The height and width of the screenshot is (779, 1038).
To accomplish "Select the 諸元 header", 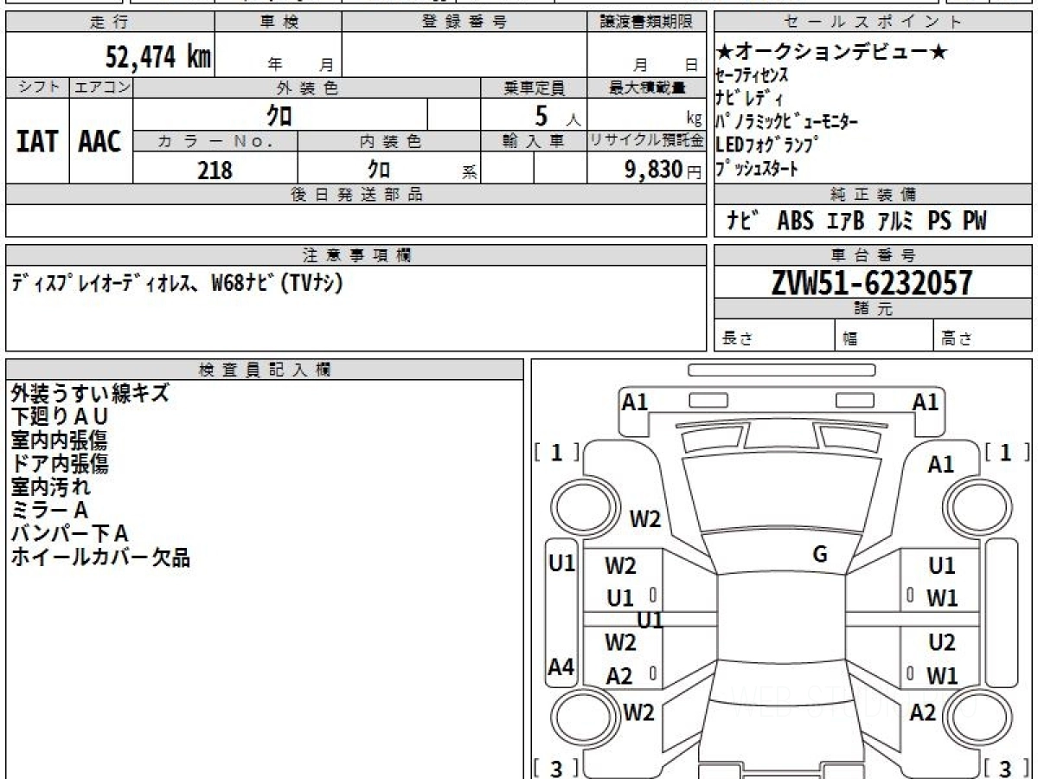I will click(873, 309).
